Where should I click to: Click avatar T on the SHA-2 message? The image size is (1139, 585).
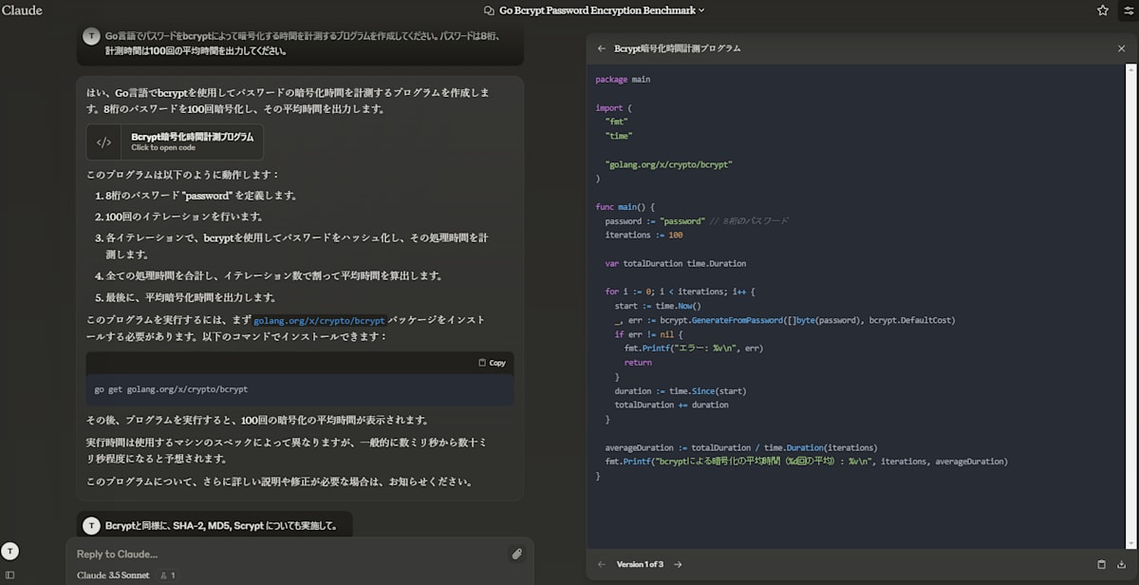tap(91, 525)
